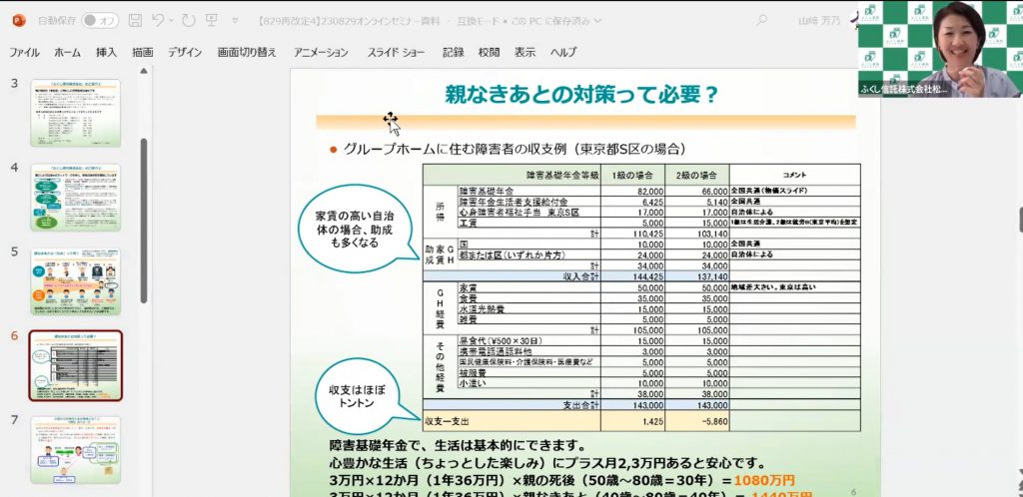Image resolution: width=1023 pixels, height=497 pixels.
Task: Click callout bubble 家賃の高い自治体の場合
Action: coord(354,229)
